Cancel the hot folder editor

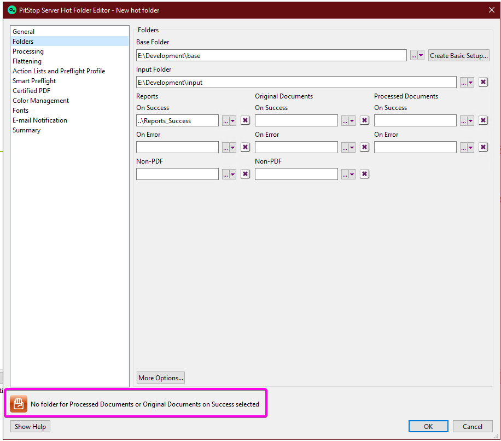pos(473,427)
